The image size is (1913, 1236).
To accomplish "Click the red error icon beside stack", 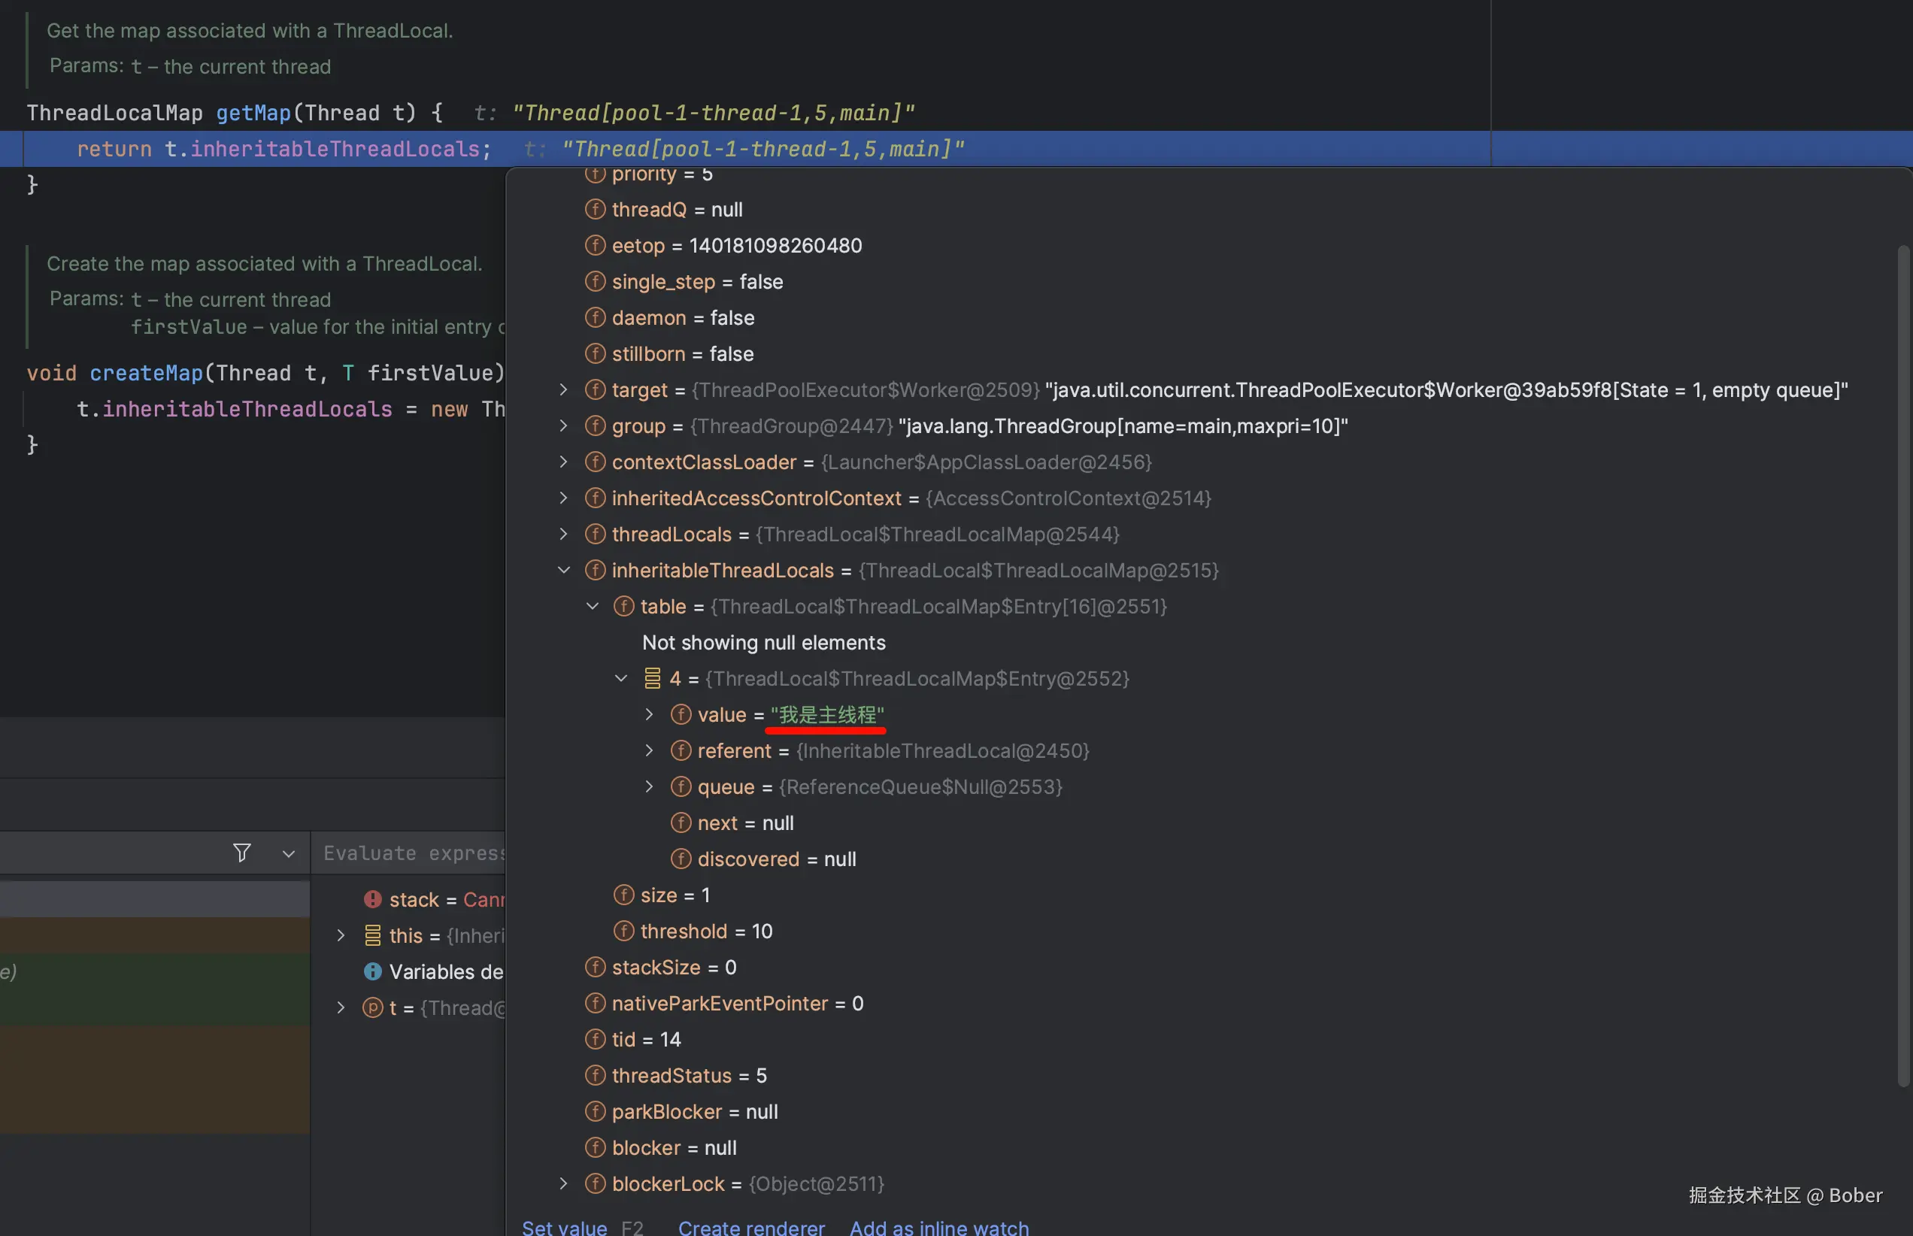I will pos(372,899).
